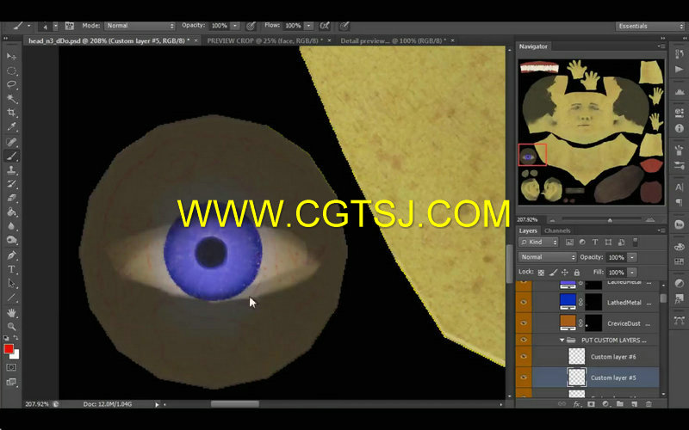The height and width of the screenshot is (430, 689).
Task: Create a new layer icon
Action: tap(634, 403)
